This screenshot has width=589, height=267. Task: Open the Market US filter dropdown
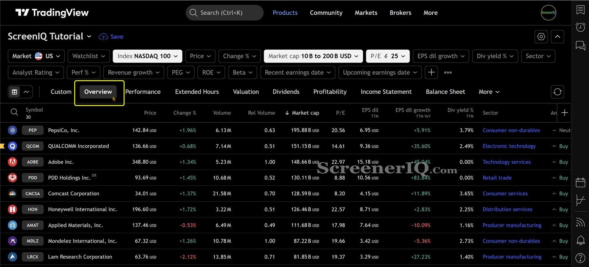tap(36, 56)
